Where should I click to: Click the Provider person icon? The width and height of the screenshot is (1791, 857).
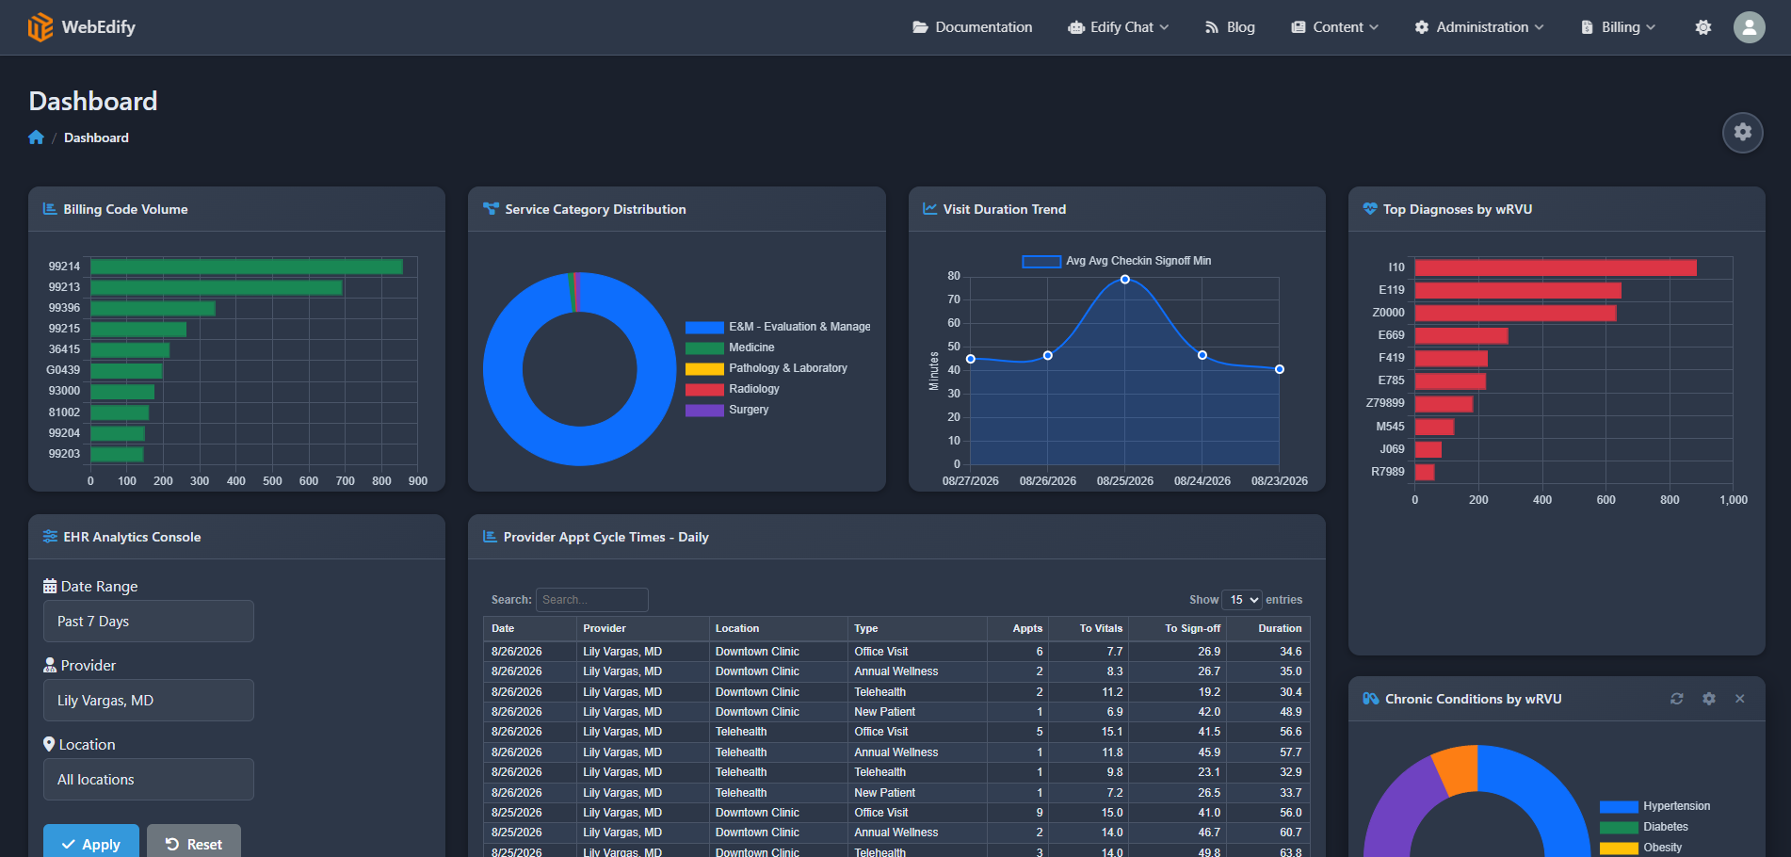coord(50,665)
